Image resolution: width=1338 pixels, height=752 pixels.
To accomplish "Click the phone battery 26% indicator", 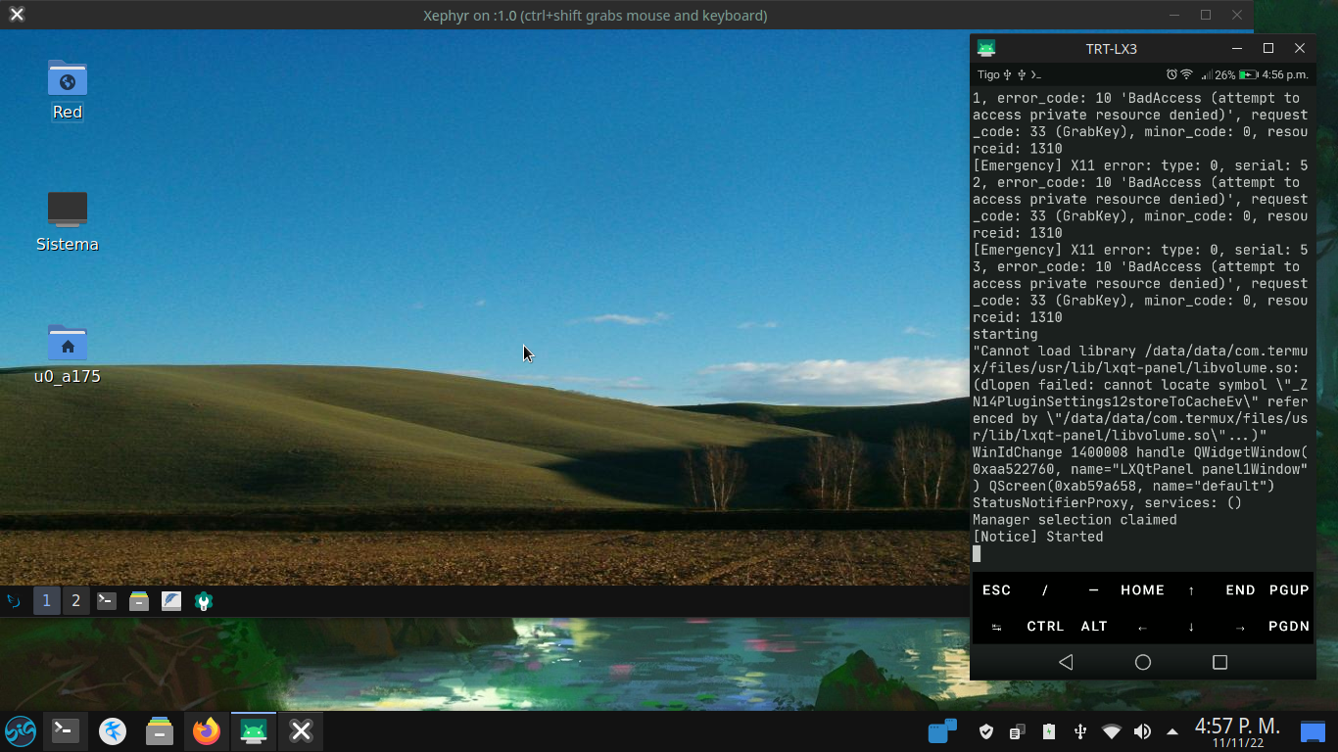I will coord(1235,74).
